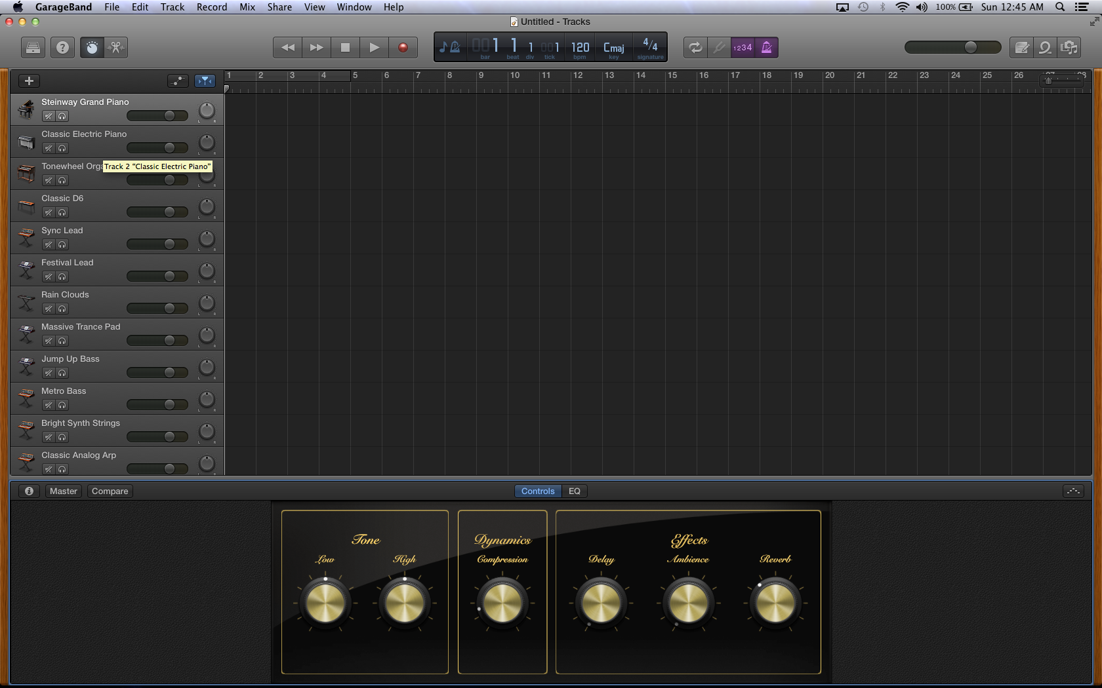Open the Quick Help question mark button

click(62, 47)
